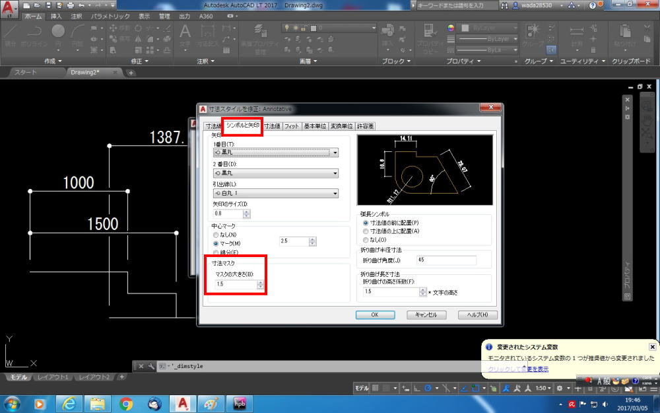660x413 pixels.
Task: Switch to 基本単位 tab in dialog
Action: pyautogui.click(x=315, y=126)
